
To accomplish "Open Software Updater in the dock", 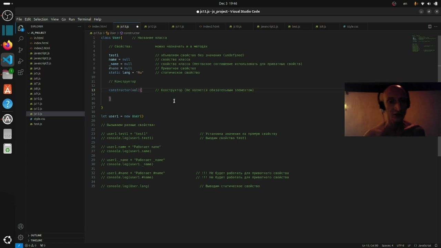I will 8,119.
